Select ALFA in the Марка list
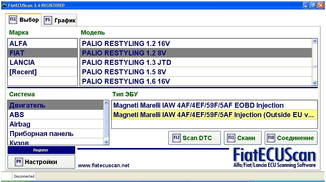 click(42, 43)
